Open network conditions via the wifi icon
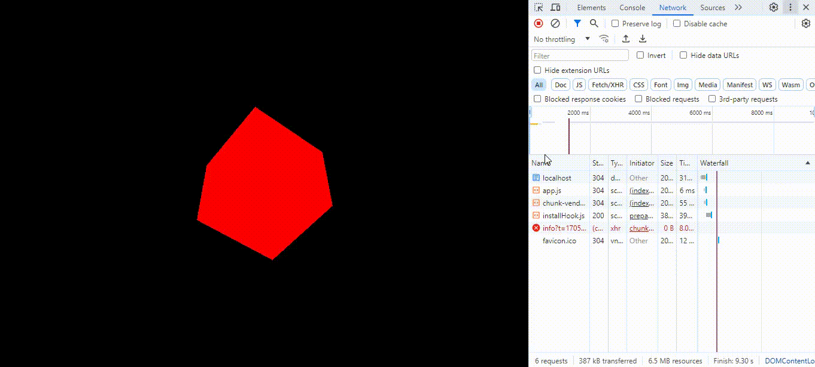 (x=604, y=38)
